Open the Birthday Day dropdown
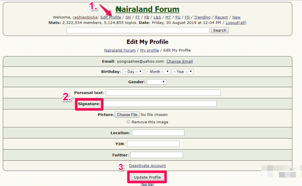Screen dimensions: 302x186 [x=133, y=72]
